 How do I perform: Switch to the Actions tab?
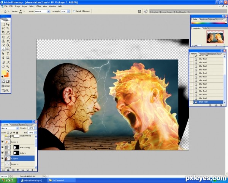click(203, 54)
